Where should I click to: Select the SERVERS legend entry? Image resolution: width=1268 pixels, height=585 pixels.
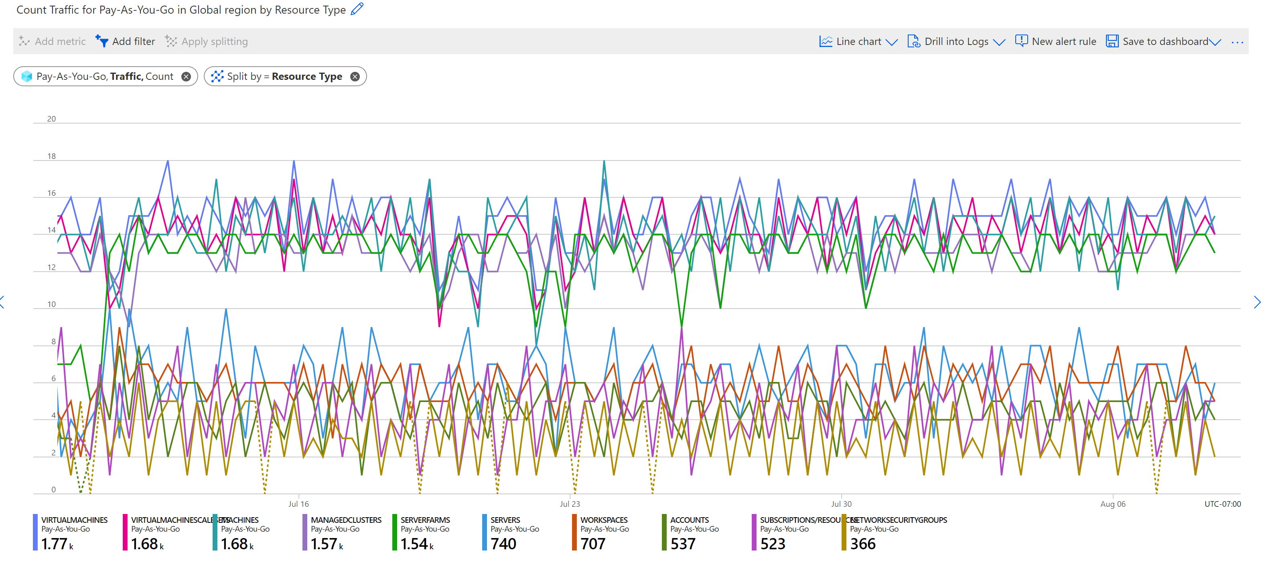(511, 532)
